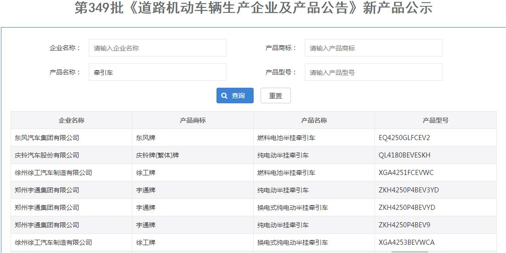Click 徐工牌 in XGA4251FCEVWC row
The image size is (506, 253).
click(x=146, y=173)
